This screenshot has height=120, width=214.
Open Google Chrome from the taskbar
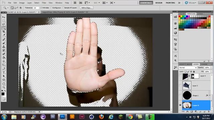(130, 117)
